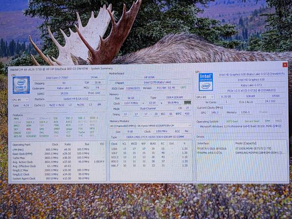Viewport: 292px width, 219px height.
Task: Click the dark memory DDR indicator icon
Action: [x=188, y=103]
